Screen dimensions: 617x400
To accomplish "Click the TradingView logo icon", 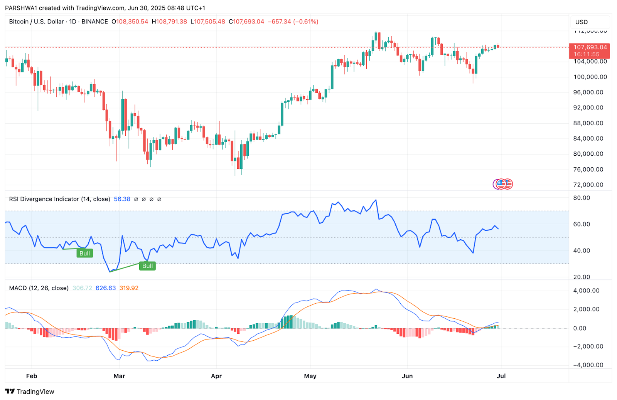I will pos(10,392).
